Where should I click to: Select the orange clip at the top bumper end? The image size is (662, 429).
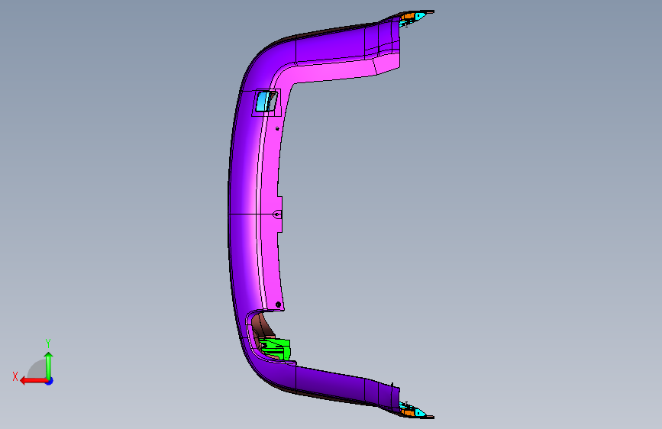pos(408,17)
